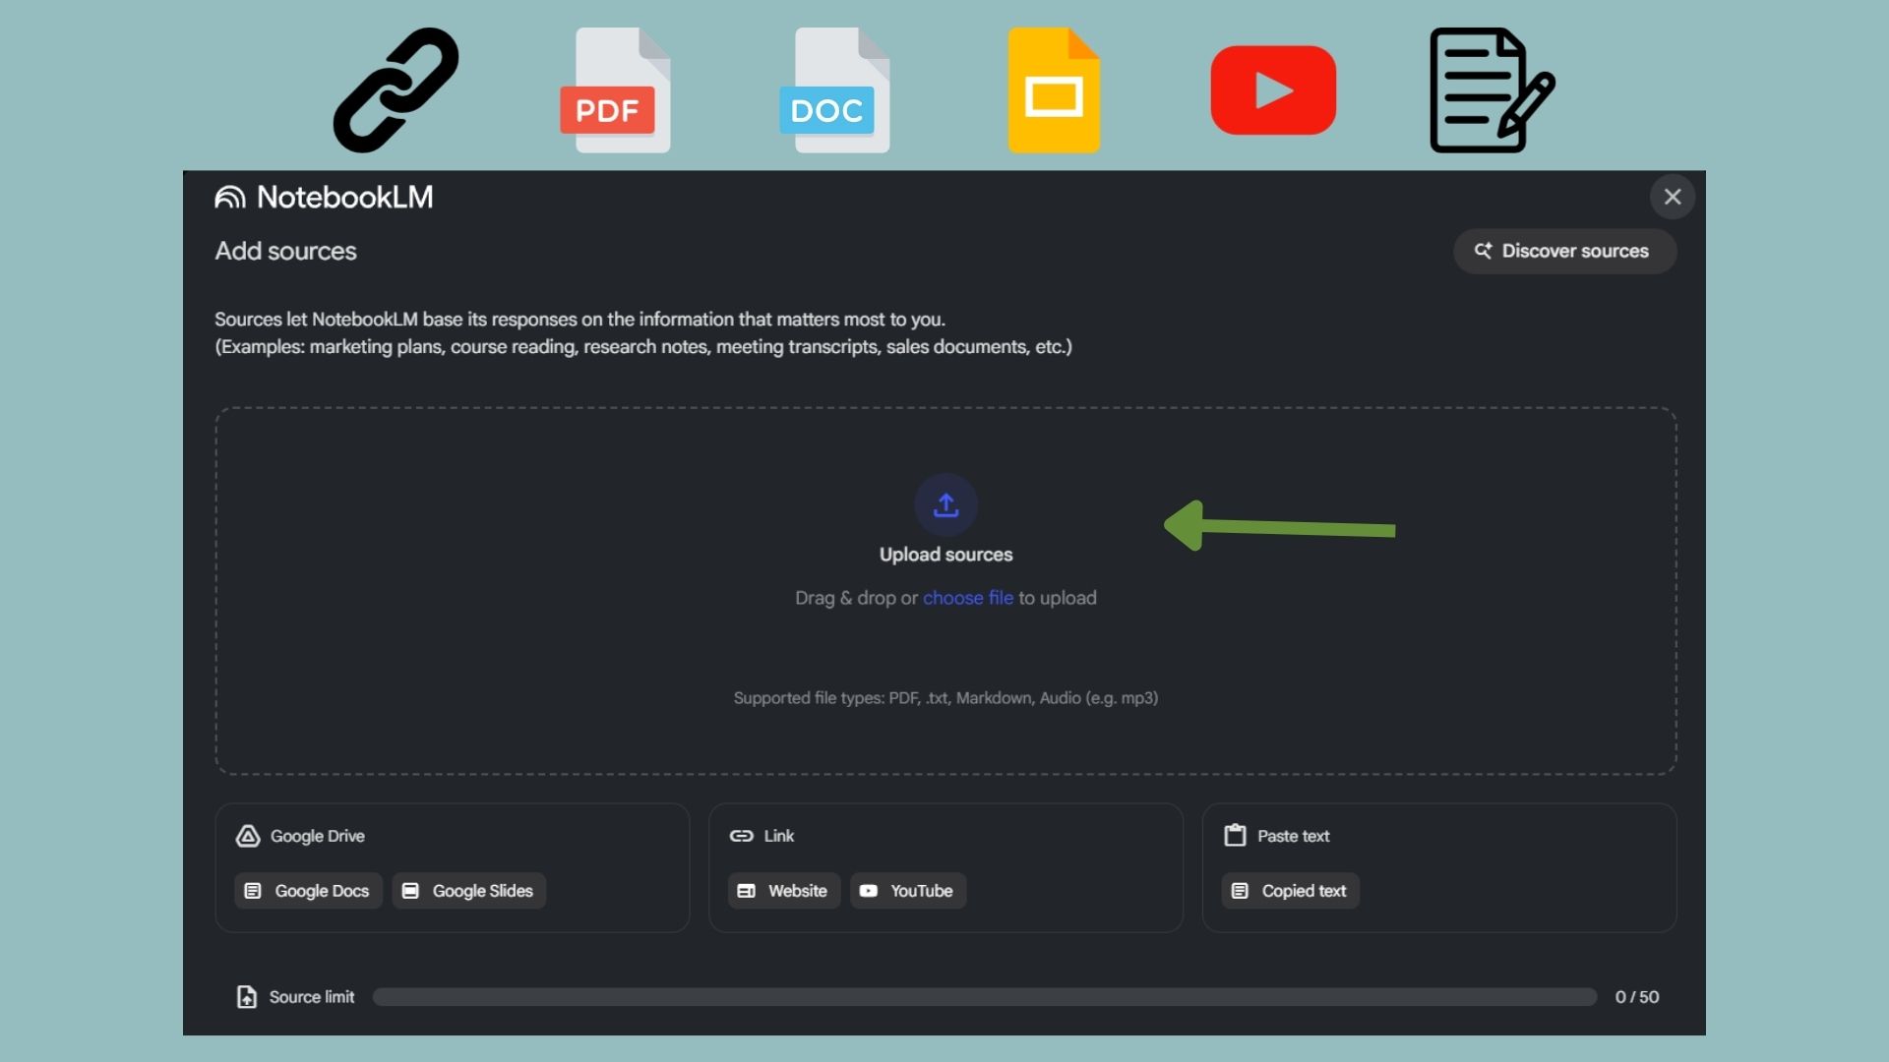Close the Add sources dialog
The image size is (1889, 1062).
pyautogui.click(x=1672, y=198)
